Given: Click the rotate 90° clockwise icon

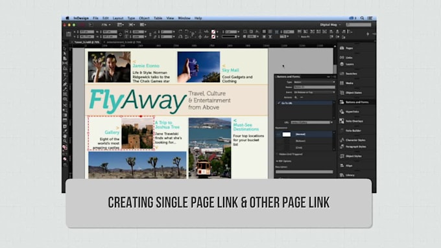Looking at the screenshot, I should tap(180, 32).
